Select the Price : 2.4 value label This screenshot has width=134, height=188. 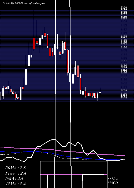pyautogui.click(x=16, y=173)
